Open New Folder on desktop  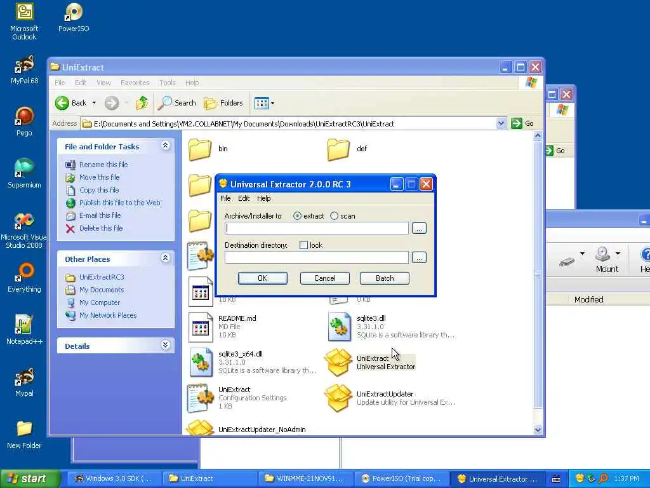point(24,435)
